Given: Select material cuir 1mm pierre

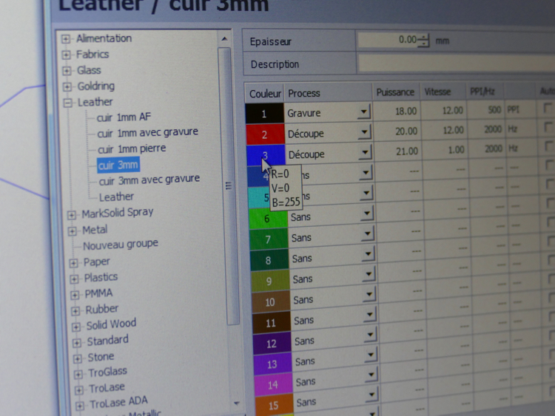Looking at the screenshot, I should point(132,149).
